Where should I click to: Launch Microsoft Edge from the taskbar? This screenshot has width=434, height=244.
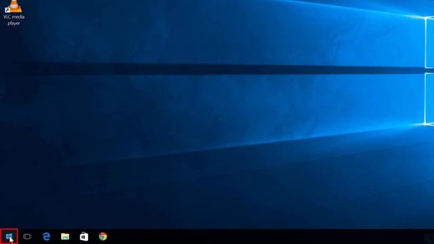[46, 237]
